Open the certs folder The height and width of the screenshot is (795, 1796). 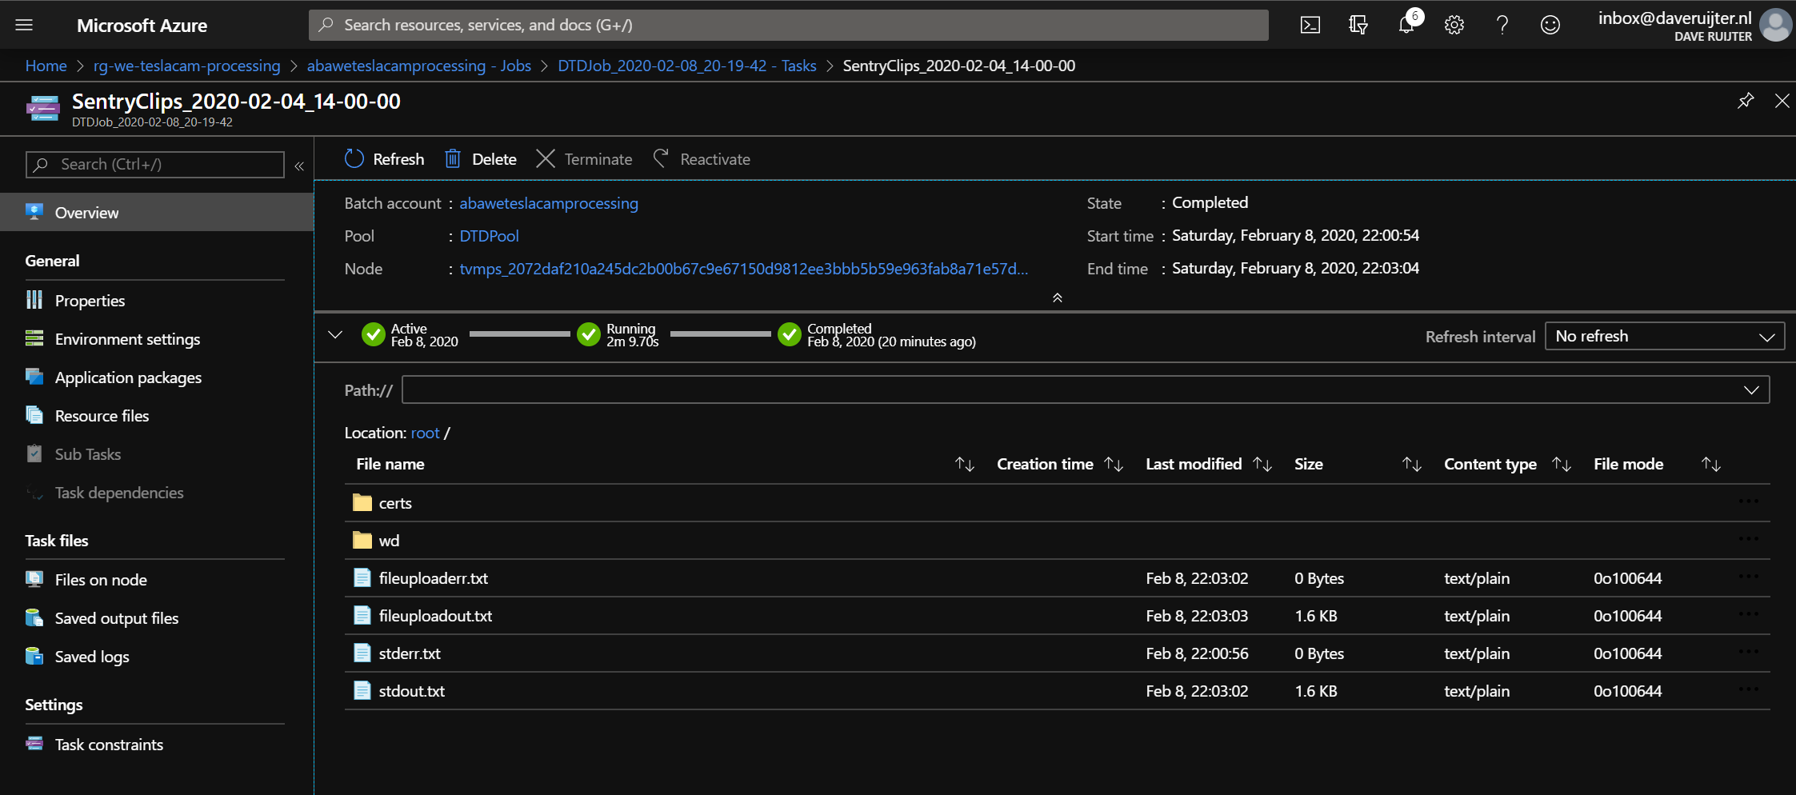click(x=395, y=503)
